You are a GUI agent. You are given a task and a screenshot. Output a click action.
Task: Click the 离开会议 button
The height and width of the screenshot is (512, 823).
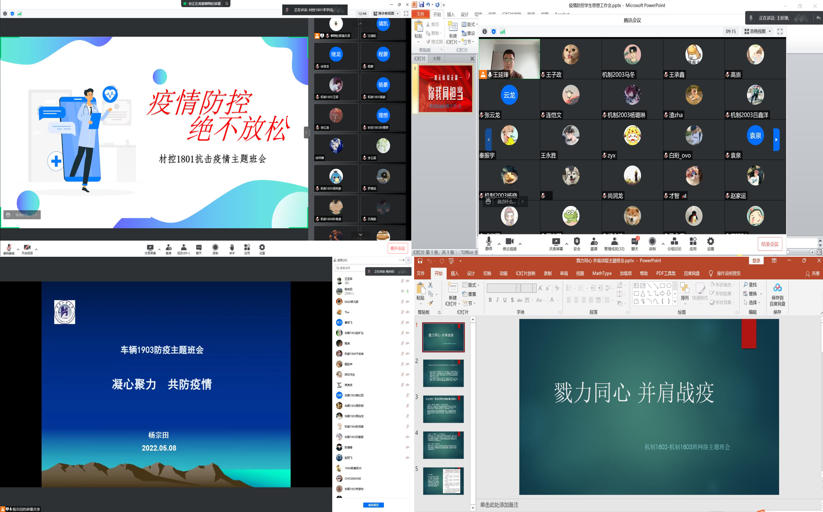click(397, 248)
